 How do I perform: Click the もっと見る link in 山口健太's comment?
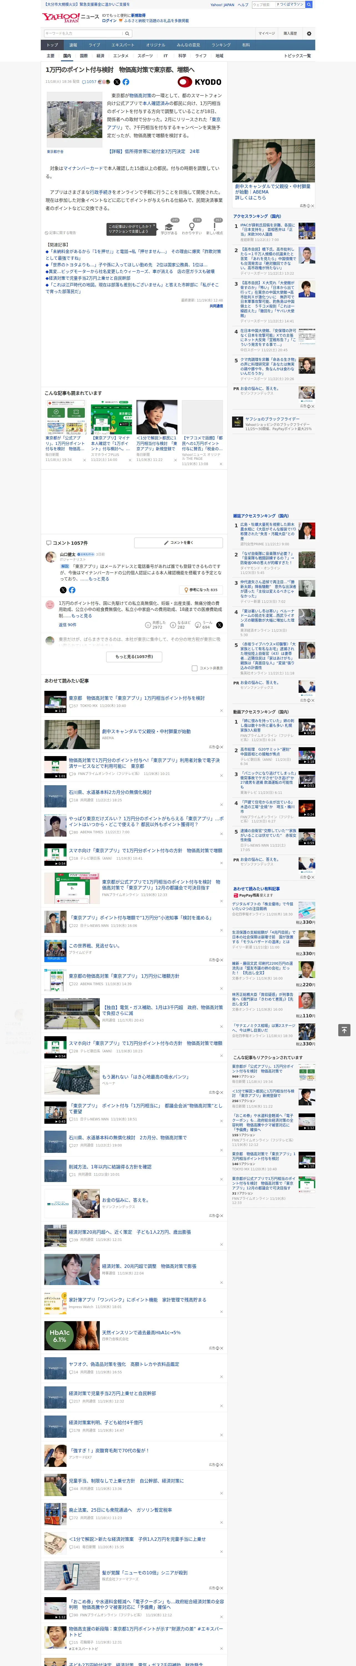tap(99, 579)
